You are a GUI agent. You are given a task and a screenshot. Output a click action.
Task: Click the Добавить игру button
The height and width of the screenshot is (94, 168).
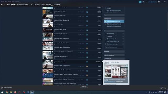[x=7, y=88]
